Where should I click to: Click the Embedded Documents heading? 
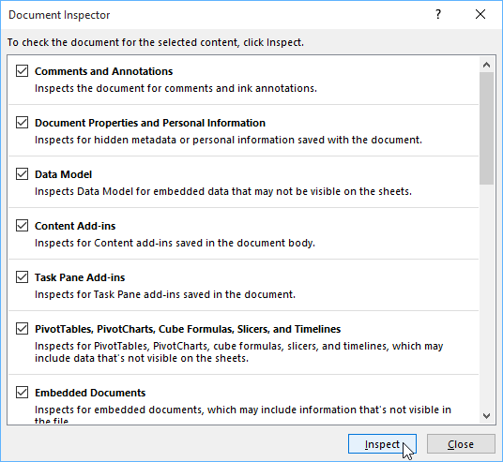click(x=90, y=393)
